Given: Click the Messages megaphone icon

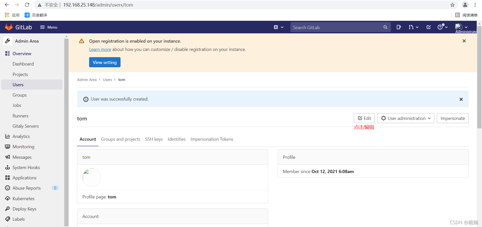Looking at the screenshot, I should [x=8, y=157].
